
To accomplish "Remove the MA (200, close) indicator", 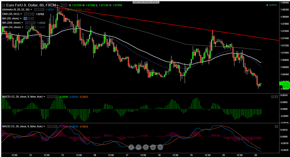I will click(34, 23).
